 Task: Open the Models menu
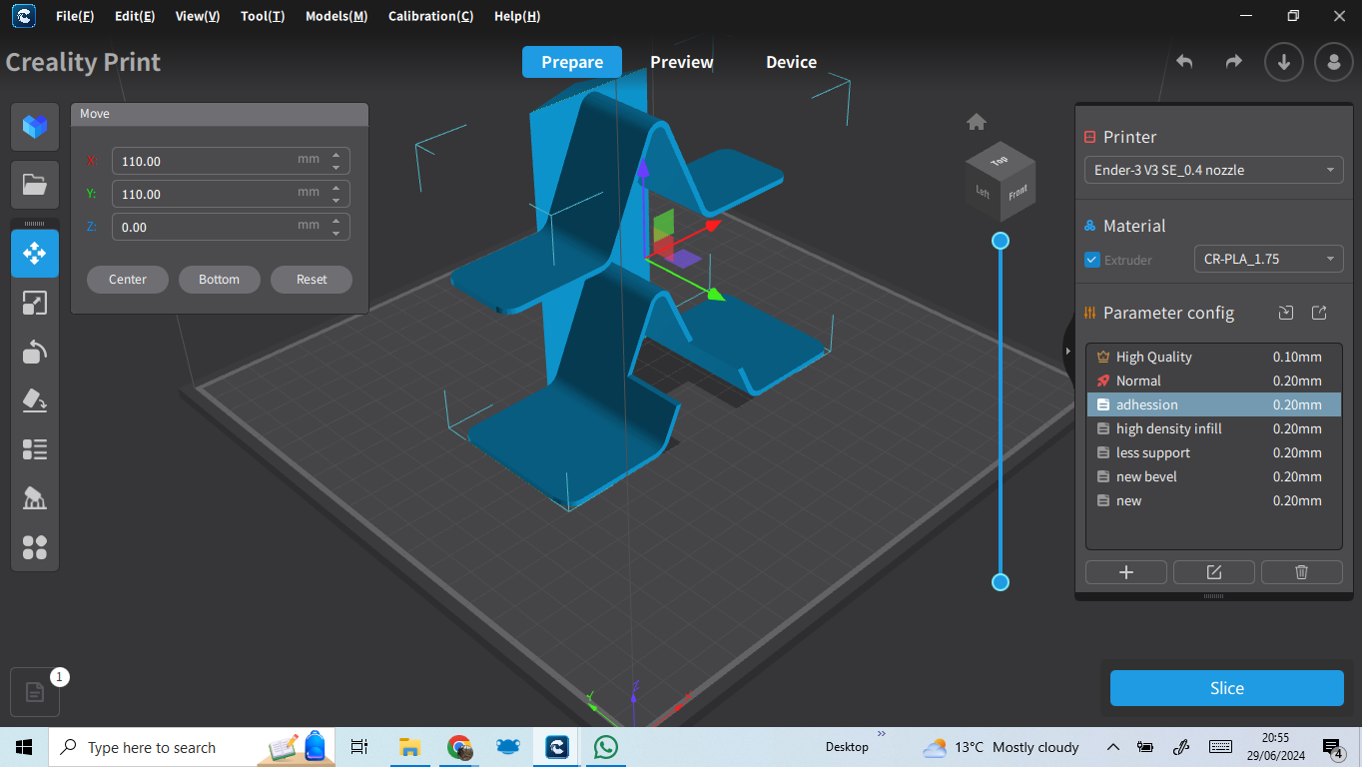[337, 16]
